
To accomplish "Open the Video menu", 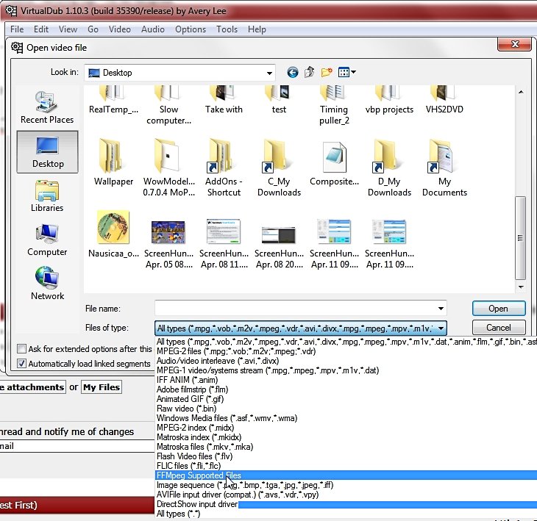I will tap(119, 29).
